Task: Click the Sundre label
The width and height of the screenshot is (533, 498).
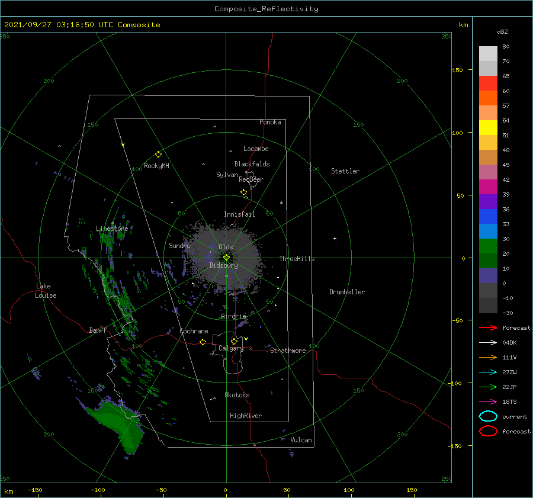Action: click(x=179, y=245)
